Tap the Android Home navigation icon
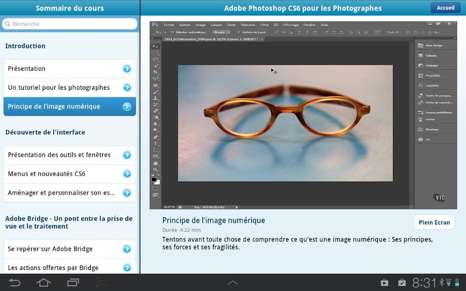The width and height of the screenshot is (466, 291). [44, 282]
